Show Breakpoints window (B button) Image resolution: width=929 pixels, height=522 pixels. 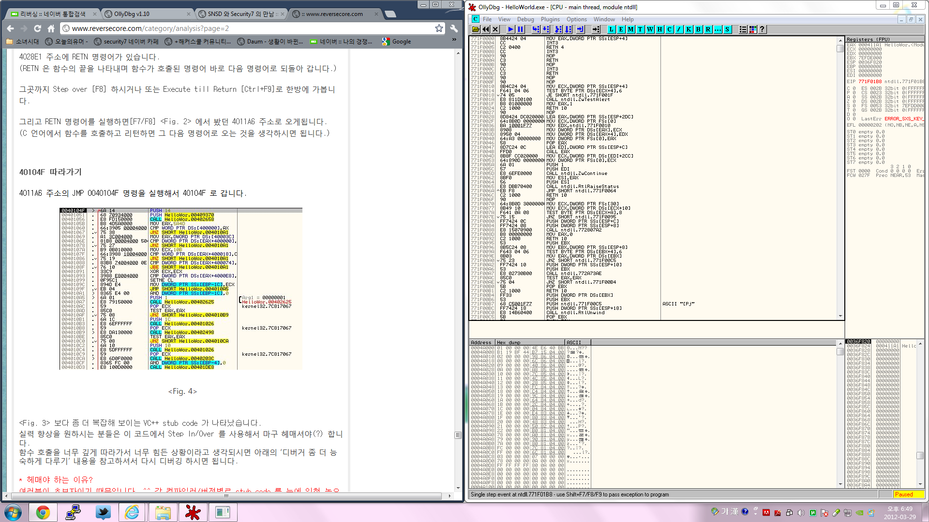tap(698, 29)
